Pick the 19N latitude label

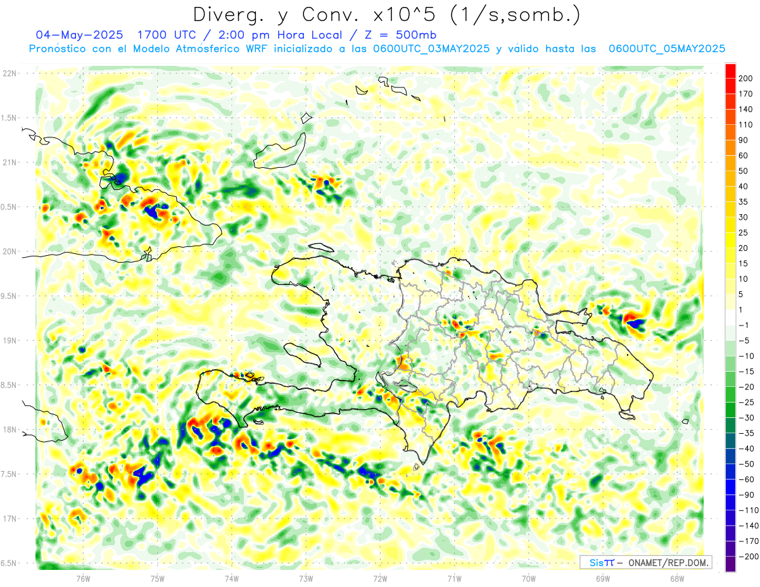coord(9,340)
